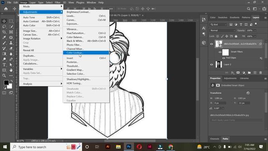
Task: Select the Rectangular Marquee tool
Action: coord(11,21)
